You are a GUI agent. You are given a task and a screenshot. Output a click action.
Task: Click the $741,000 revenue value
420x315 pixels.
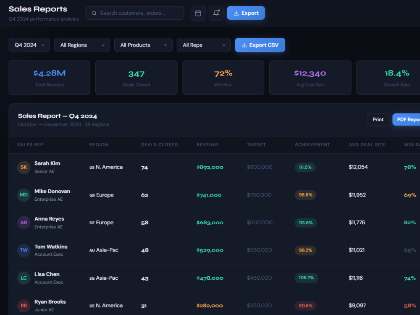[x=209, y=195]
